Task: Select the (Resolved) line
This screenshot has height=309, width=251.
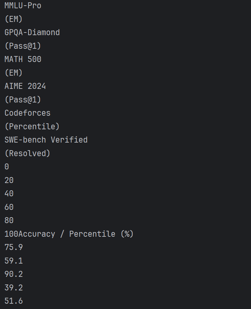Action: point(27,153)
